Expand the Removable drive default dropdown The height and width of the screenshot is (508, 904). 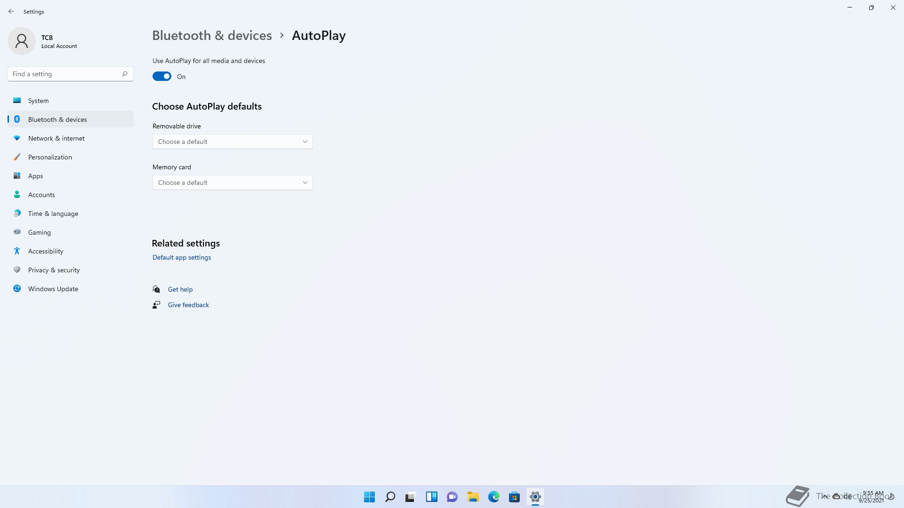(232, 142)
